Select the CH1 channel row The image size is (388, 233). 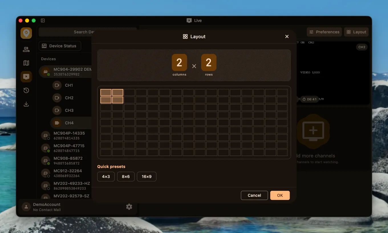(71, 85)
